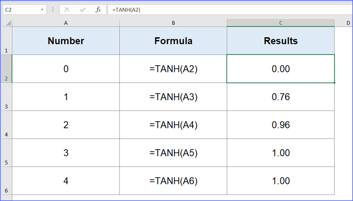Click the Select All corner triangle
Screen dimensions: 353x201
(x=8, y=23)
